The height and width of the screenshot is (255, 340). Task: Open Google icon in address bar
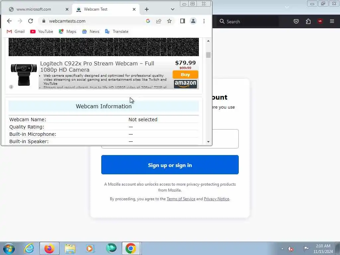pyautogui.click(x=148, y=21)
